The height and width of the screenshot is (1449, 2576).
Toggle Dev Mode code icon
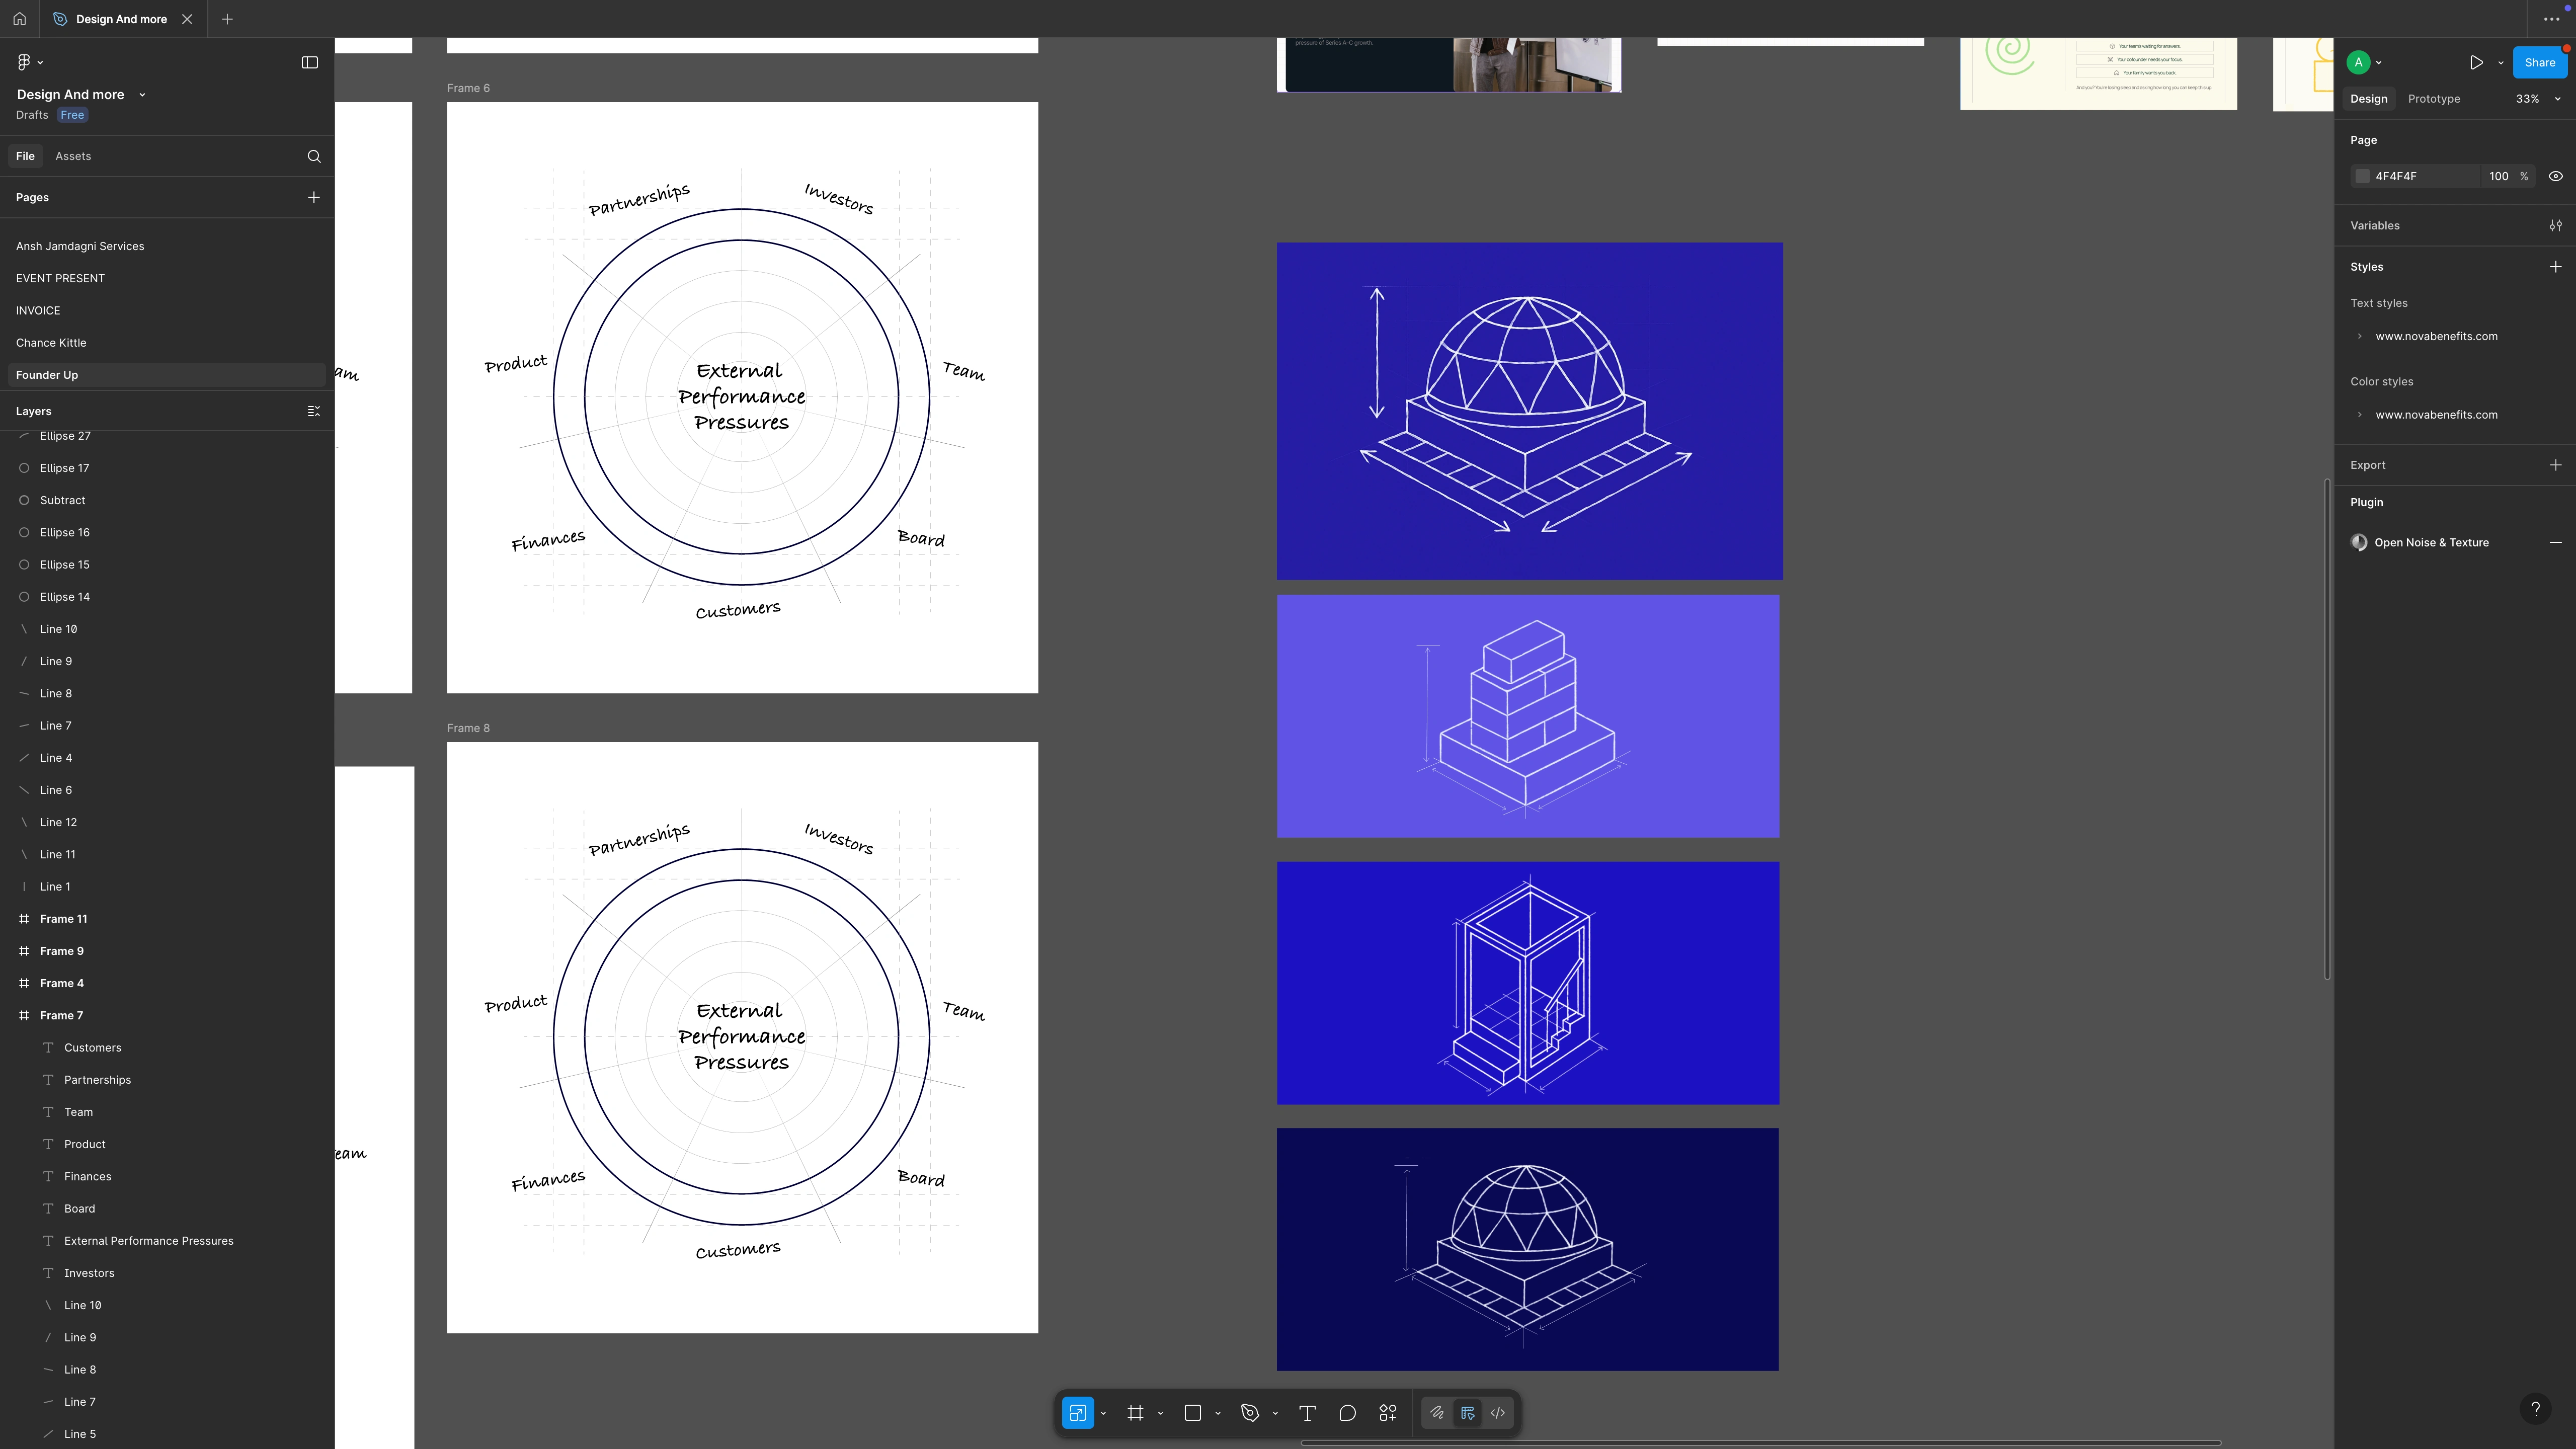point(1498,1413)
